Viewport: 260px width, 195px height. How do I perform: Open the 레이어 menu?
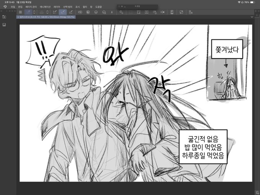pyautogui.click(x=57, y=7)
